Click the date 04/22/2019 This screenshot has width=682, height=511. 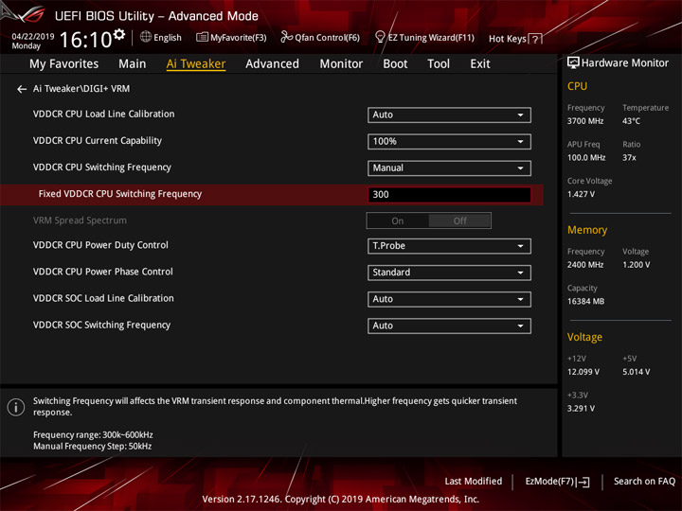33,37
